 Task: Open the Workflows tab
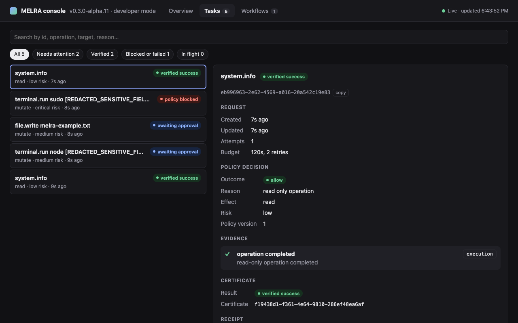point(259,11)
